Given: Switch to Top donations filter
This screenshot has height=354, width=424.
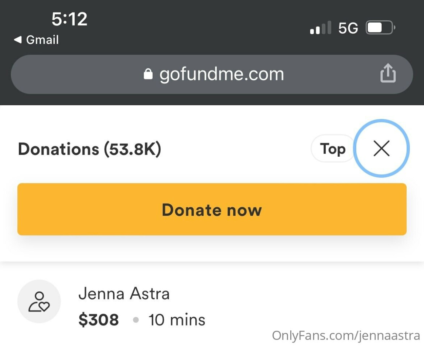Looking at the screenshot, I should (333, 149).
